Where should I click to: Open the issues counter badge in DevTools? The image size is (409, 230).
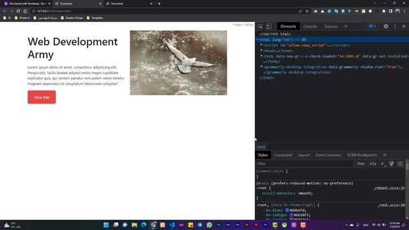tap(372, 26)
